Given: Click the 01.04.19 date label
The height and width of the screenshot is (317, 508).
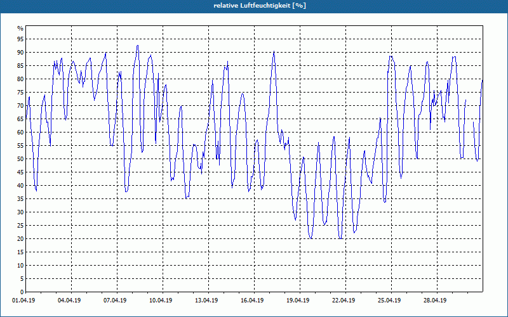Looking at the screenshot, I should [23, 301].
